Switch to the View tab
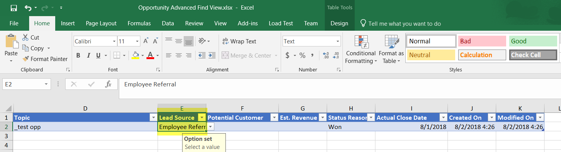This screenshot has height=152, width=561. tap(220, 23)
